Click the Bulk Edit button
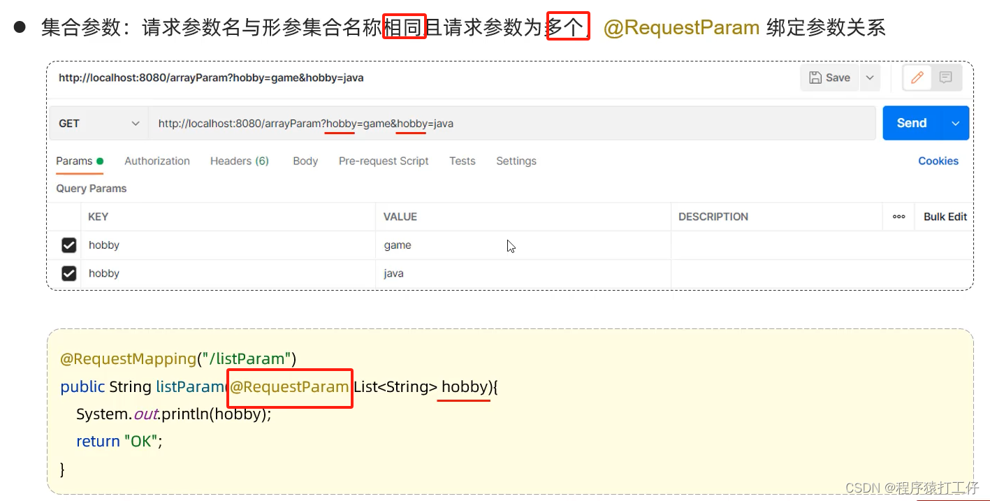 [945, 217]
